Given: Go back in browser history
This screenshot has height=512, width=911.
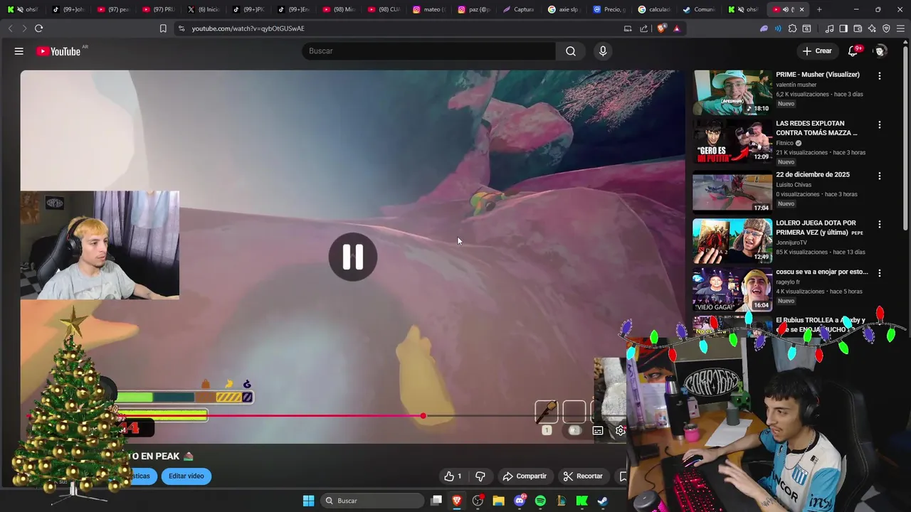Looking at the screenshot, I should pos(10,28).
